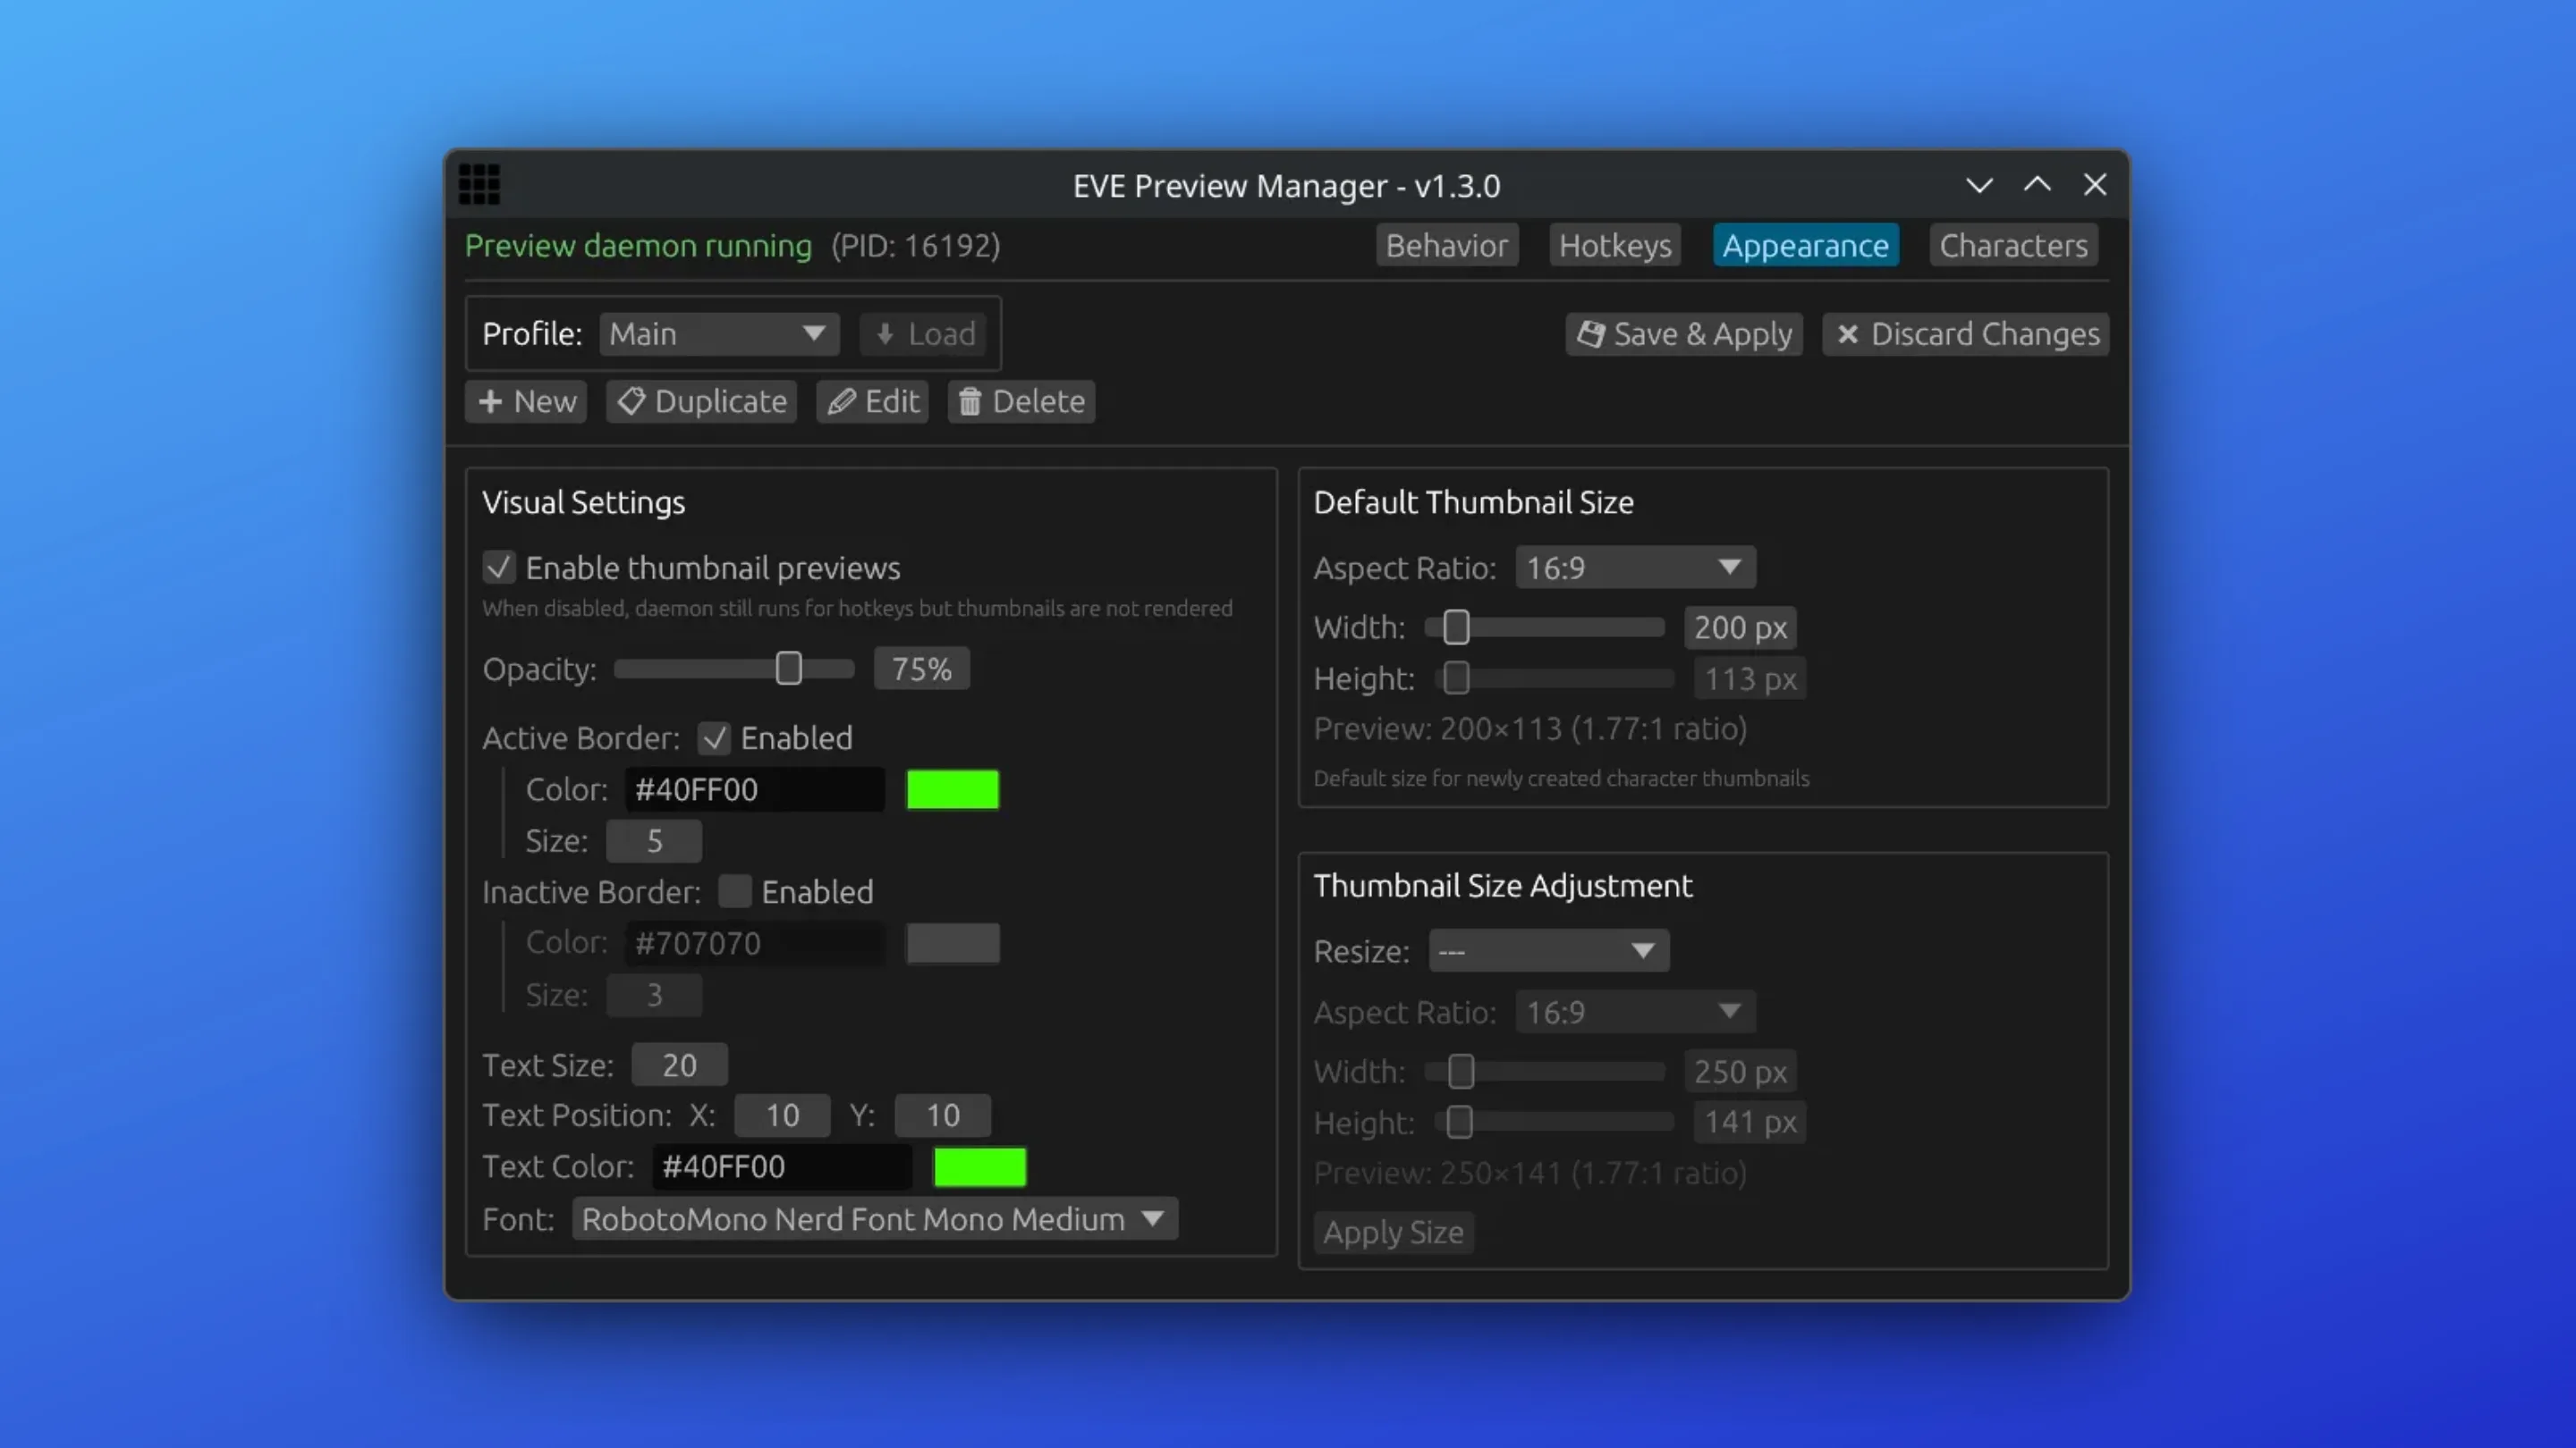2576x1448 pixels.
Task: Click the Load download-arrow icon
Action: coord(884,333)
